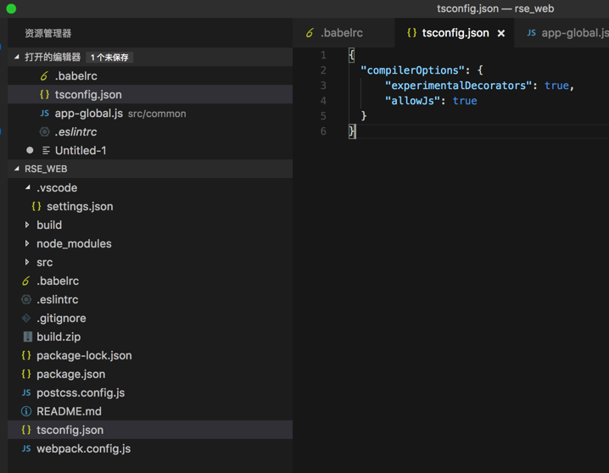The image size is (609, 473).
Task: Click the unsaved dot next to Untitled-1
Action: (30, 150)
